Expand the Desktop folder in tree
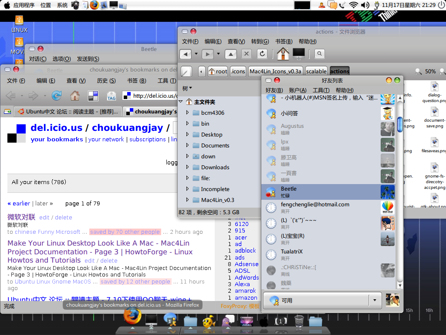The height and width of the screenshot is (335, 446). [187, 134]
